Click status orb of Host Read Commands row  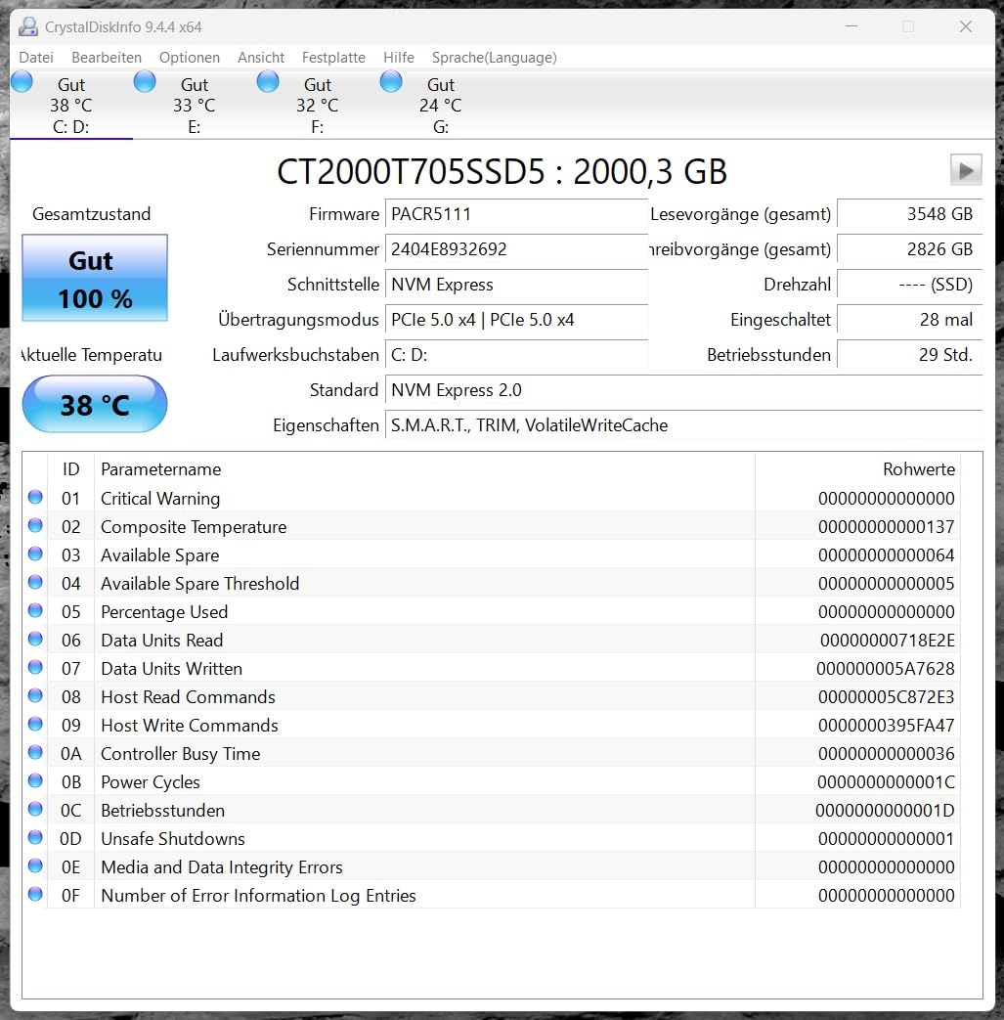[35, 696]
